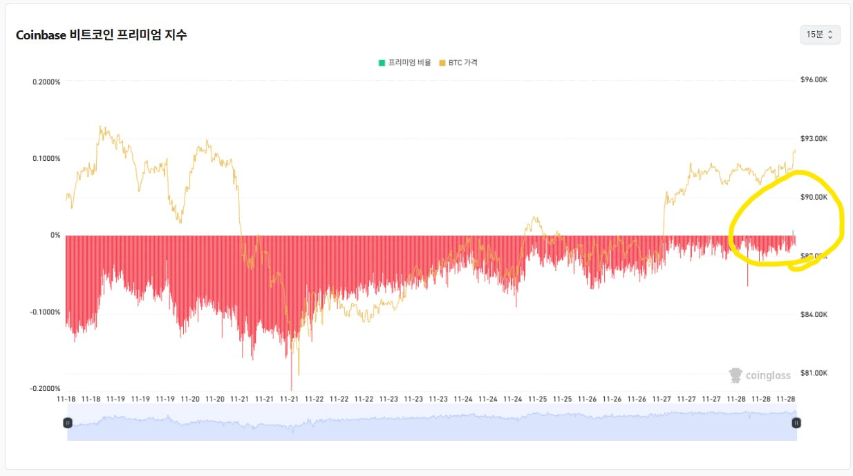Viewport: 853px width, 476px height.
Task: Click inside the yellow circled chart region
Action: tap(785, 221)
